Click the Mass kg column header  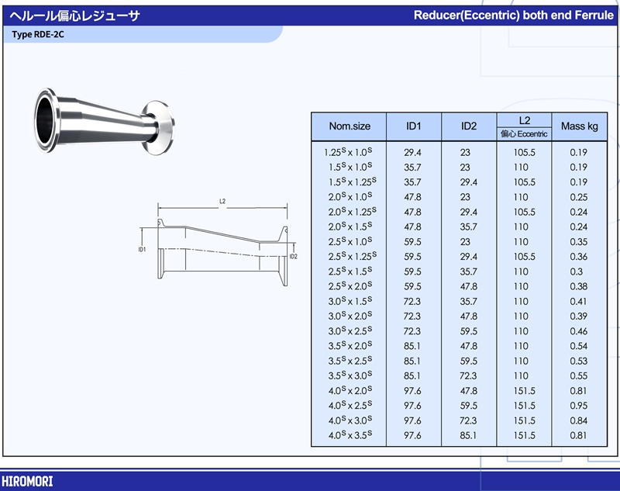579,126
